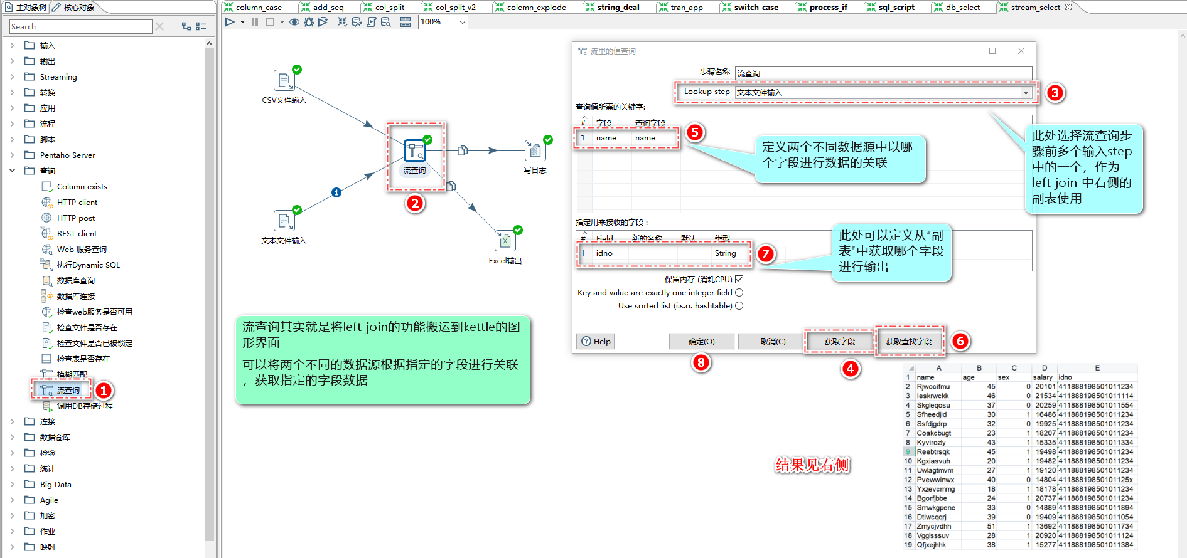
Task: Expand the 转换 folder
Action: (13, 92)
